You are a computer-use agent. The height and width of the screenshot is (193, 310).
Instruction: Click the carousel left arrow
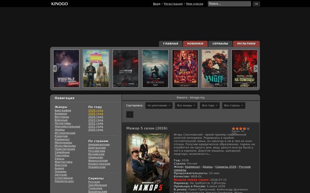[x=55, y=69]
